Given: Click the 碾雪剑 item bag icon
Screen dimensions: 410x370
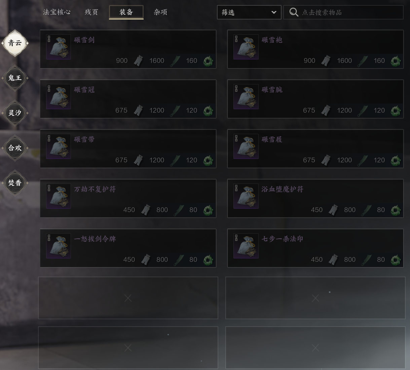Looking at the screenshot, I should coord(59,47).
